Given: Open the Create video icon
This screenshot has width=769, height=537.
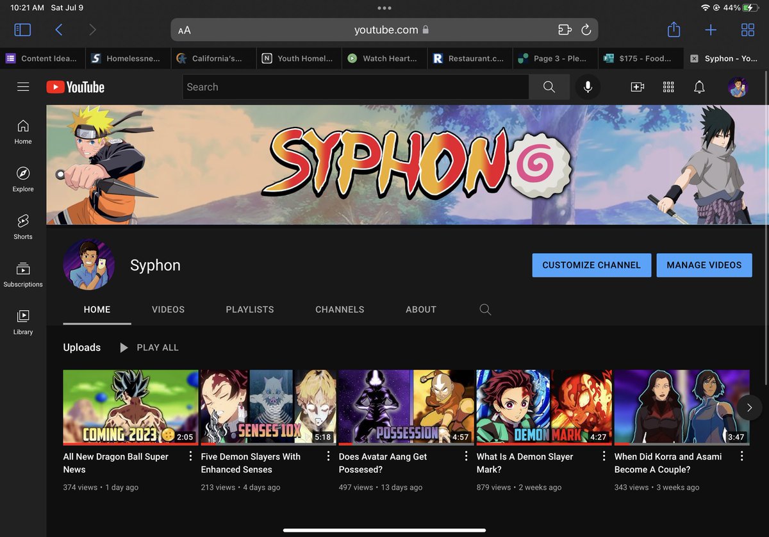Looking at the screenshot, I should pos(637,87).
